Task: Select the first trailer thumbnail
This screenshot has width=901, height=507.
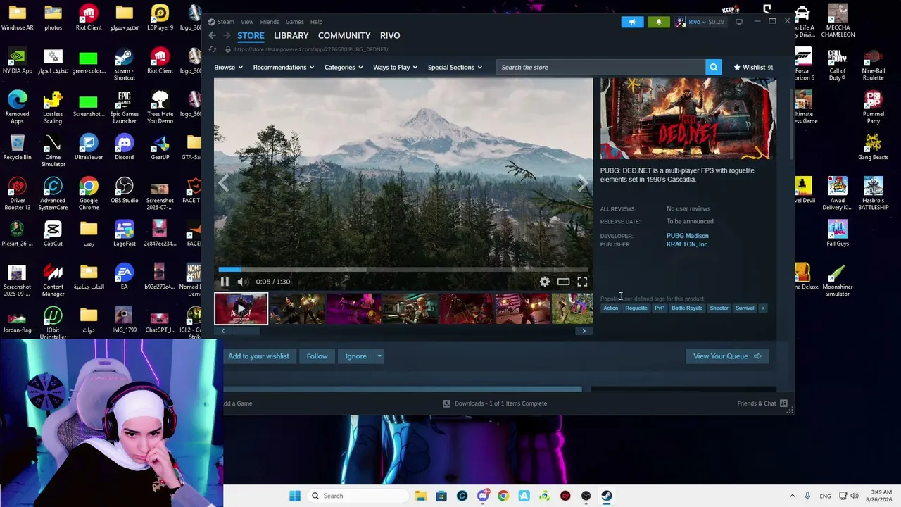Action: point(241,308)
